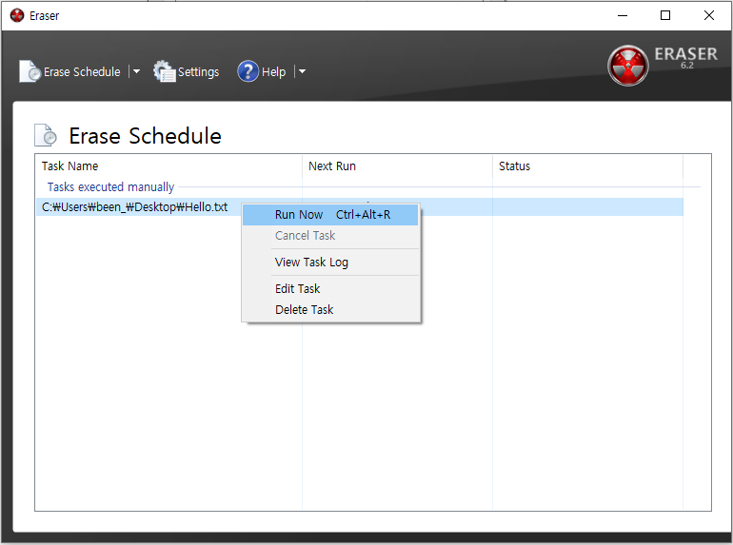The image size is (733, 545).
Task: Click the page icon beside Erase Schedule heading
Action: (x=46, y=136)
